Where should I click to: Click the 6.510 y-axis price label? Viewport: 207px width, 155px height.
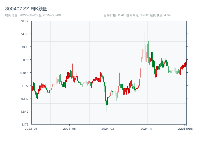[25, 99]
